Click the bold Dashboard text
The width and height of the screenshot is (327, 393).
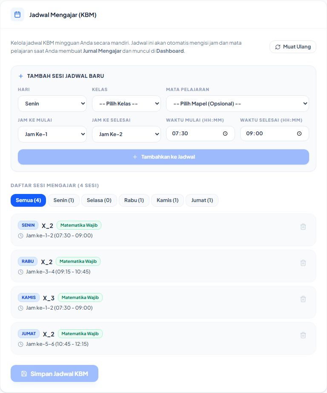[170, 51]
